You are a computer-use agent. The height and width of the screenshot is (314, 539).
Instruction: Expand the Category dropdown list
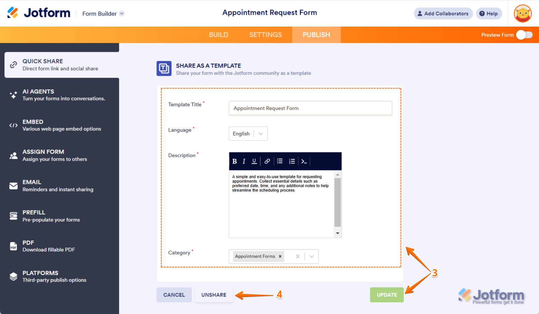click(x=312, y=256)
